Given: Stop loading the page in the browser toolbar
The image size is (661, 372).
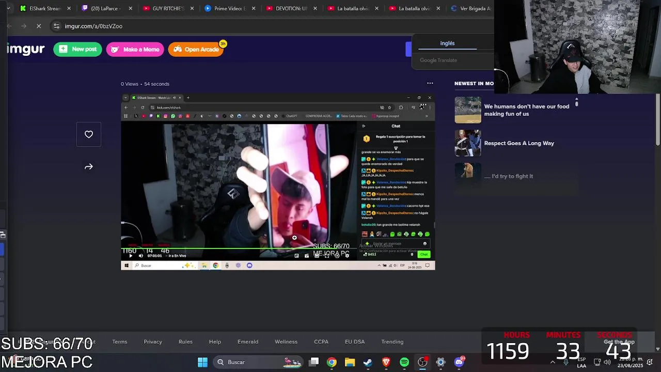Looking at the screenshot, I should tap(39, 26).
